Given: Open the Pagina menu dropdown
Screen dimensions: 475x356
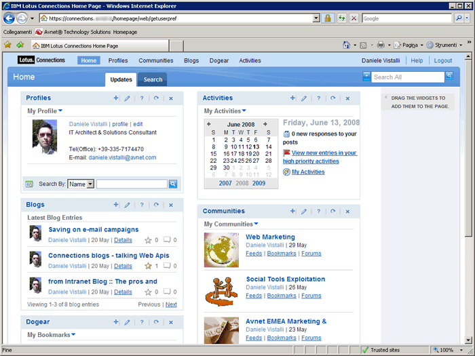Looking at the screenshot, I should [421, 45].
